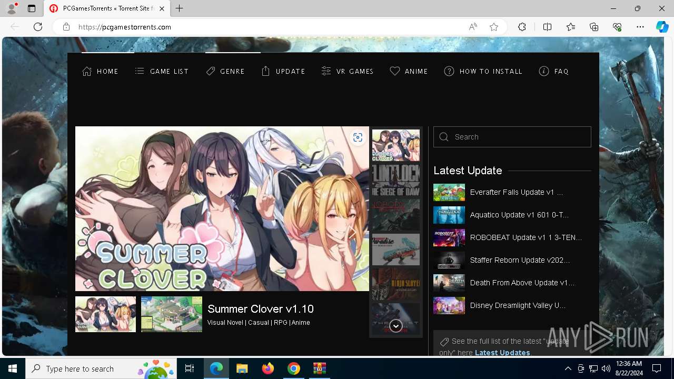Launch Google Chrome from the taskbar
This screenshot has height=379, width=674.
click(x=293, y=368)
